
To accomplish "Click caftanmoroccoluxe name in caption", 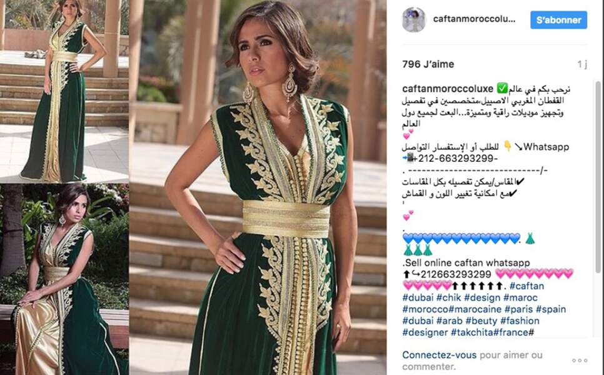I will click(448, 89).
